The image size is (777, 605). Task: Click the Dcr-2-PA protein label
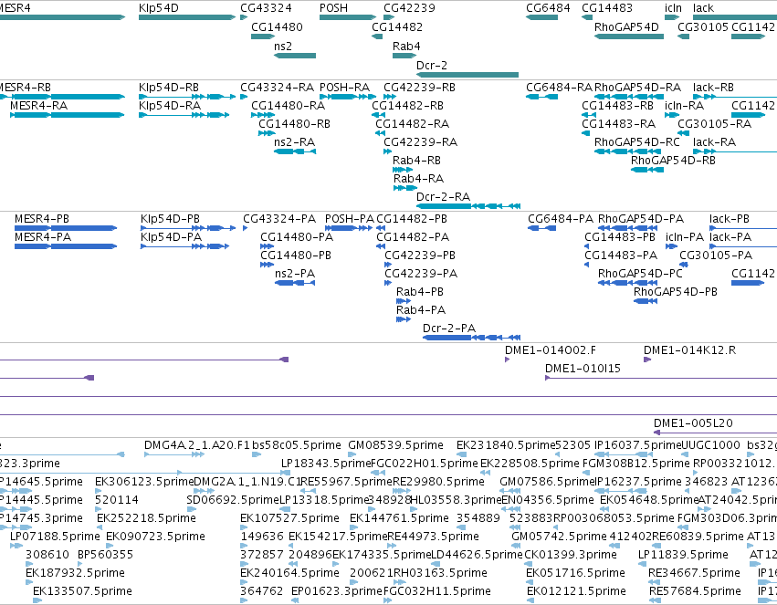449,329
